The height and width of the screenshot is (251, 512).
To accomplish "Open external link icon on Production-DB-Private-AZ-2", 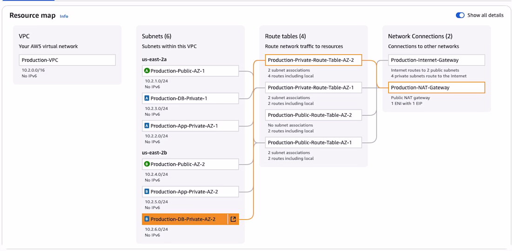I will coord(233,219).
